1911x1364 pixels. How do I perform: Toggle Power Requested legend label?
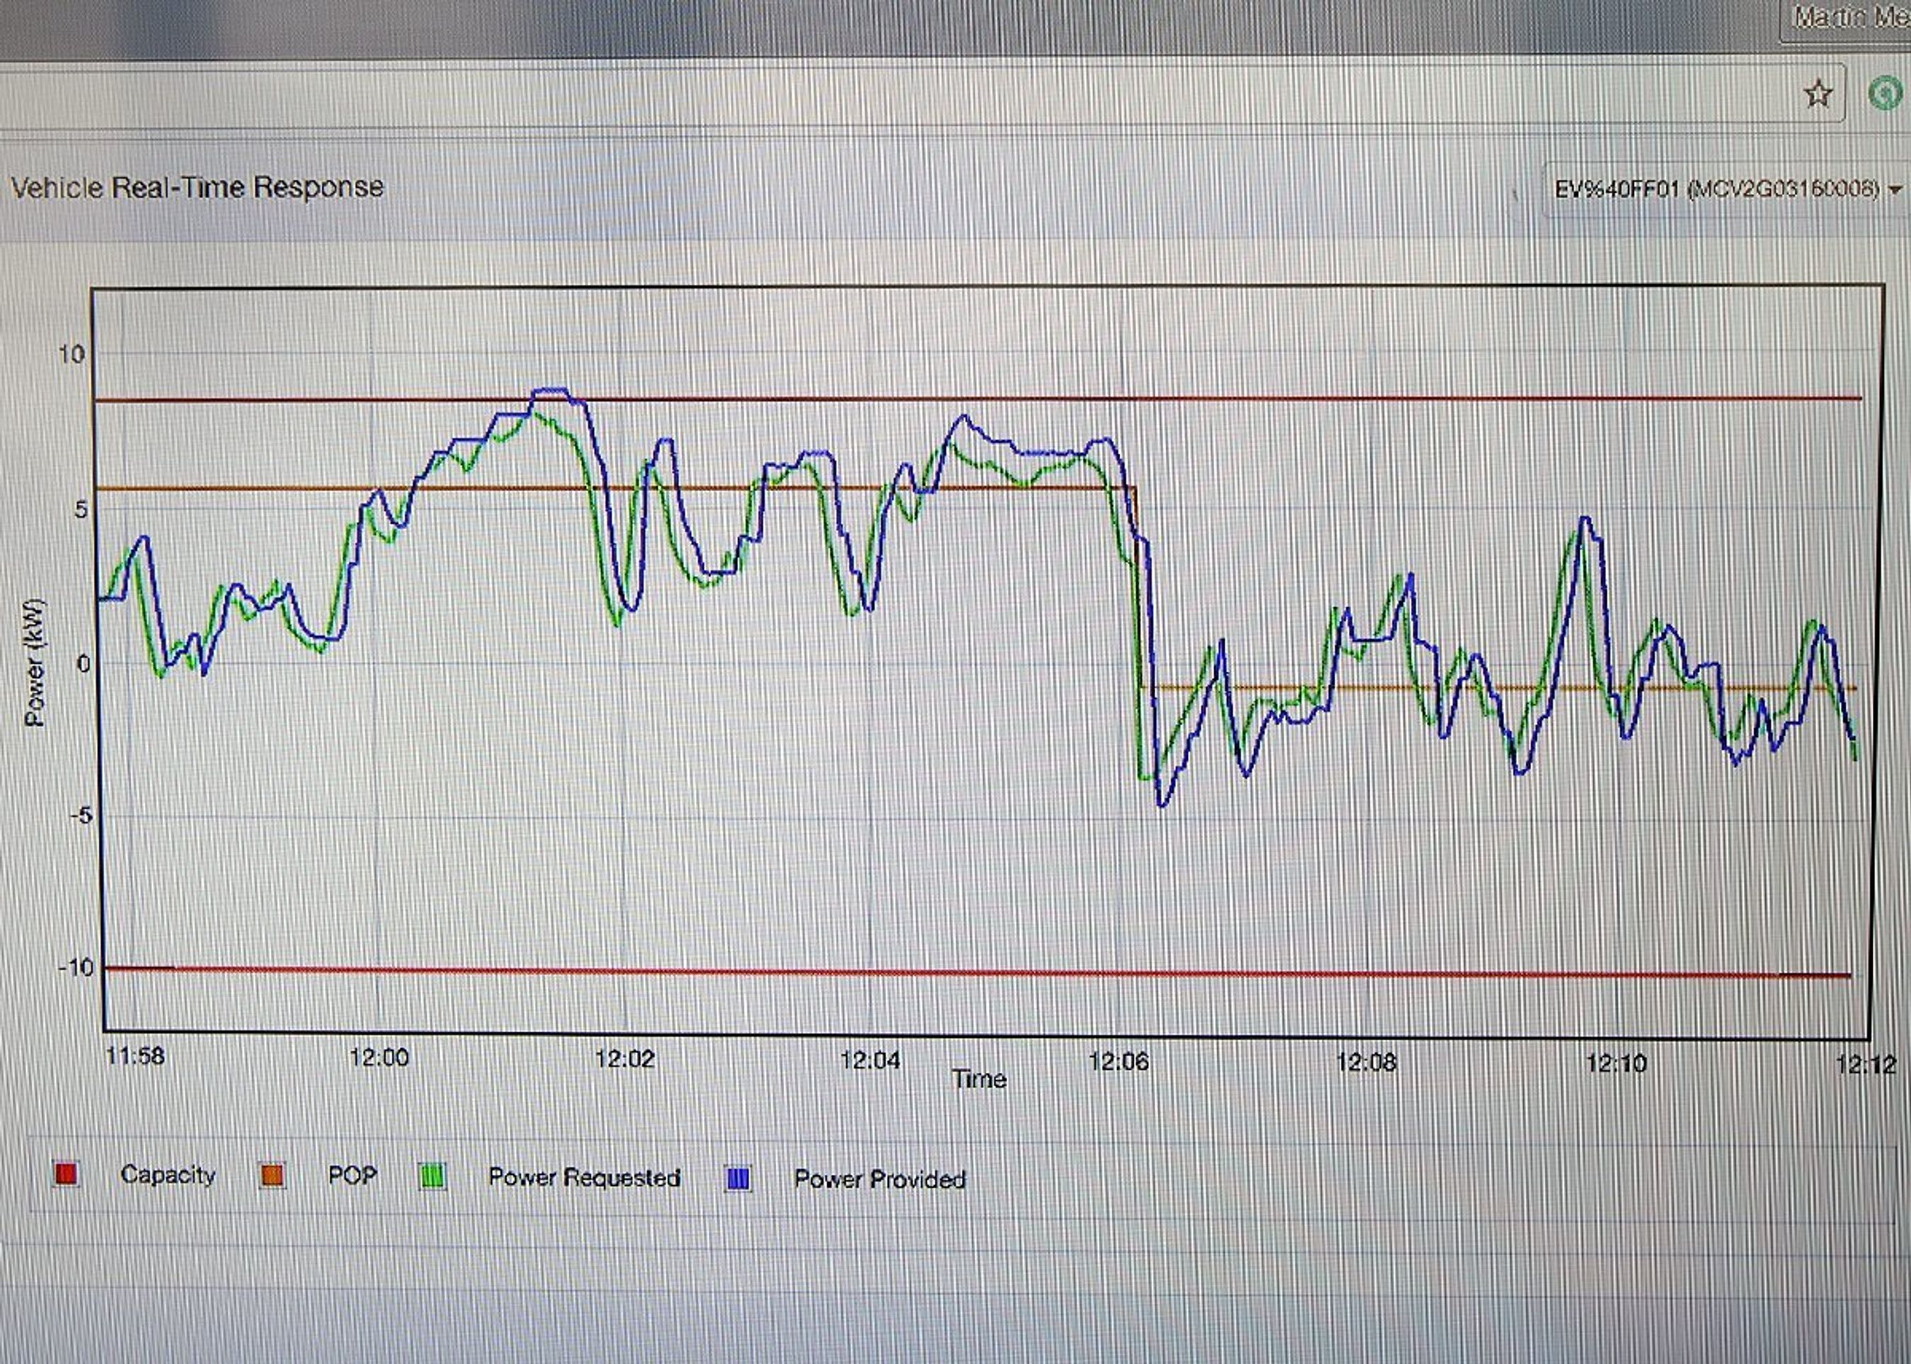[x=584, y=1178]
